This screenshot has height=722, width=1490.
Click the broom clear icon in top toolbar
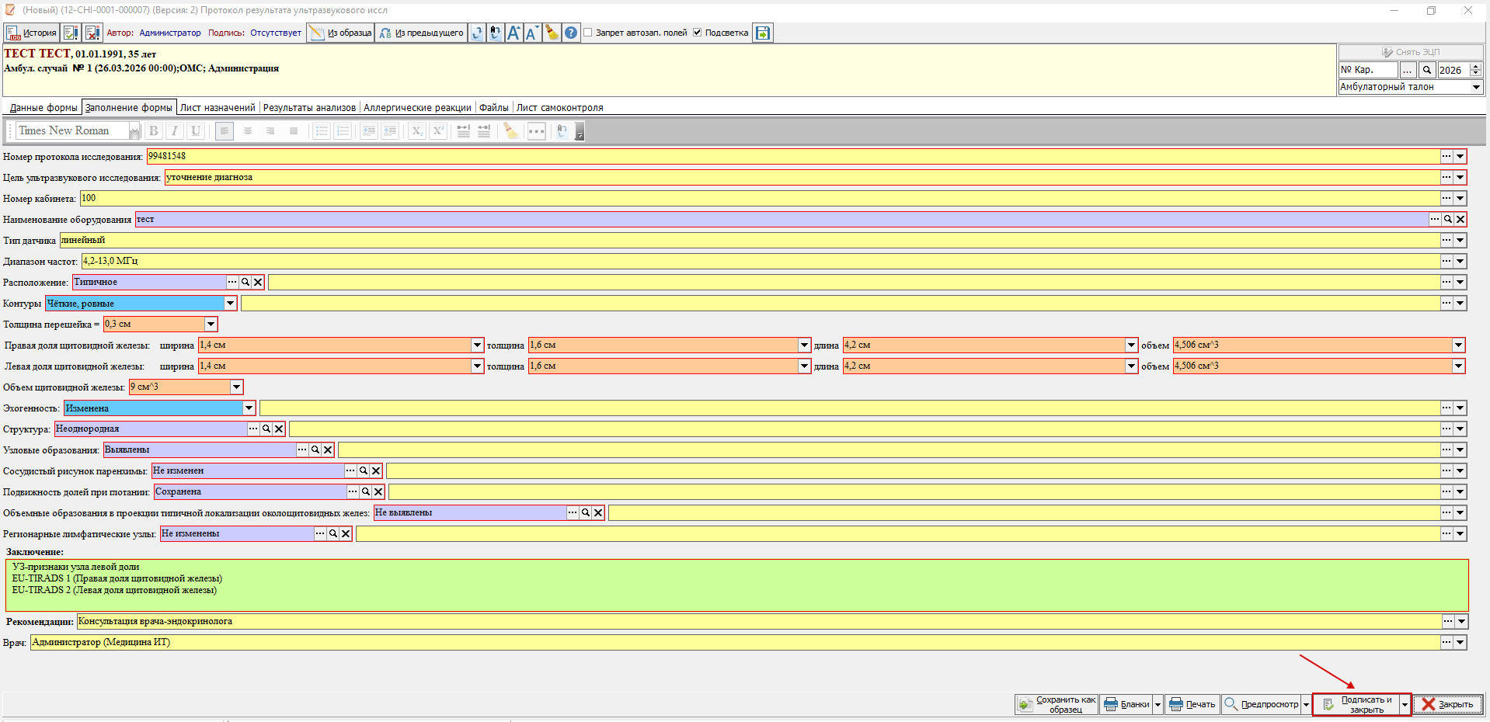pyautogui.click(x=552, y=33)
